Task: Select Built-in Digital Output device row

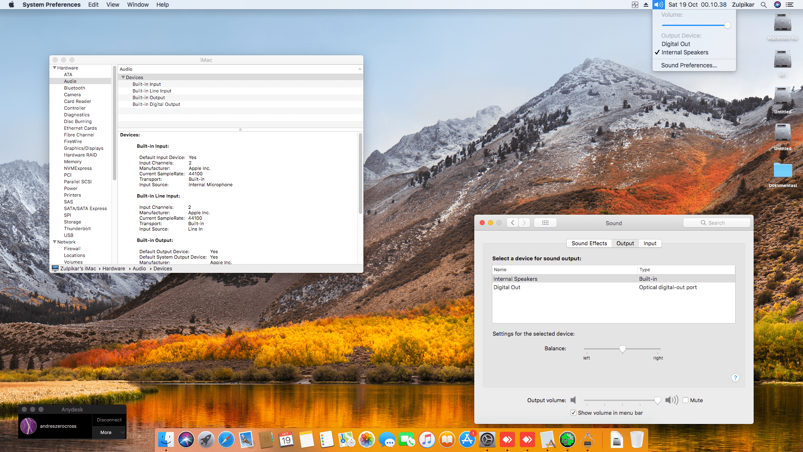Action: [240, 104]
